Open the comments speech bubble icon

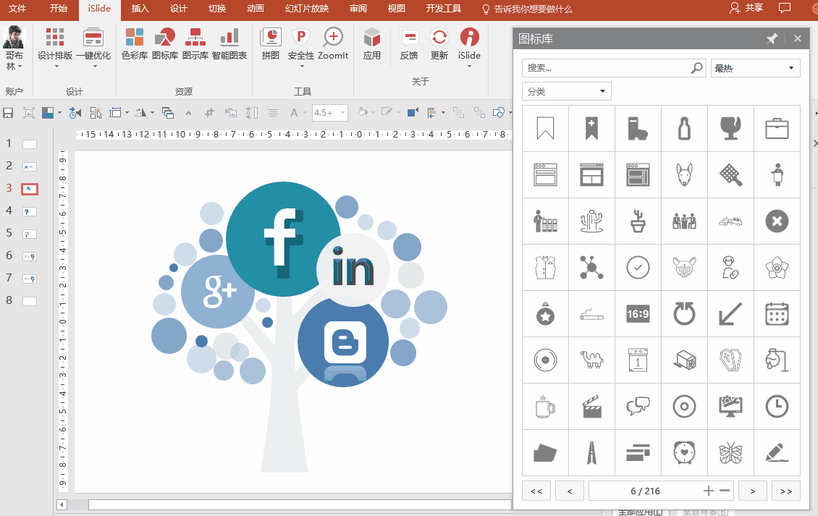click(x=785, y=9)
